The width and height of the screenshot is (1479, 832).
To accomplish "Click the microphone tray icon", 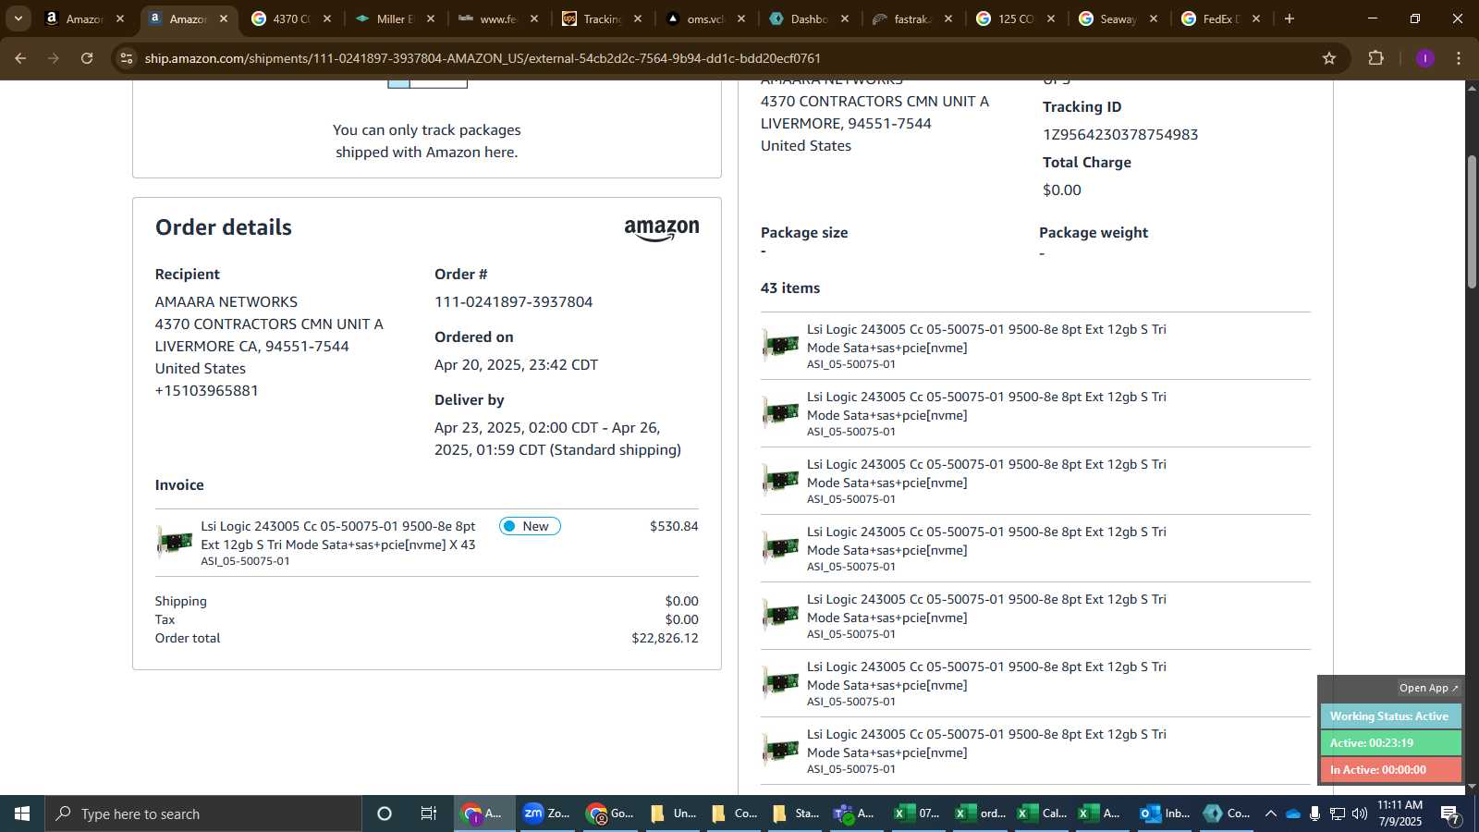I will [1314, 814].
